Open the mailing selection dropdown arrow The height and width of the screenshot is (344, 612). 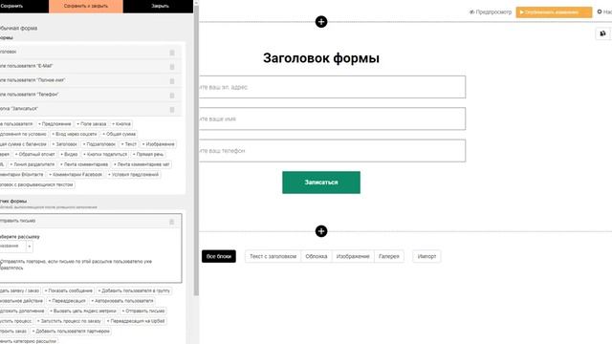(x=30, y=247)
